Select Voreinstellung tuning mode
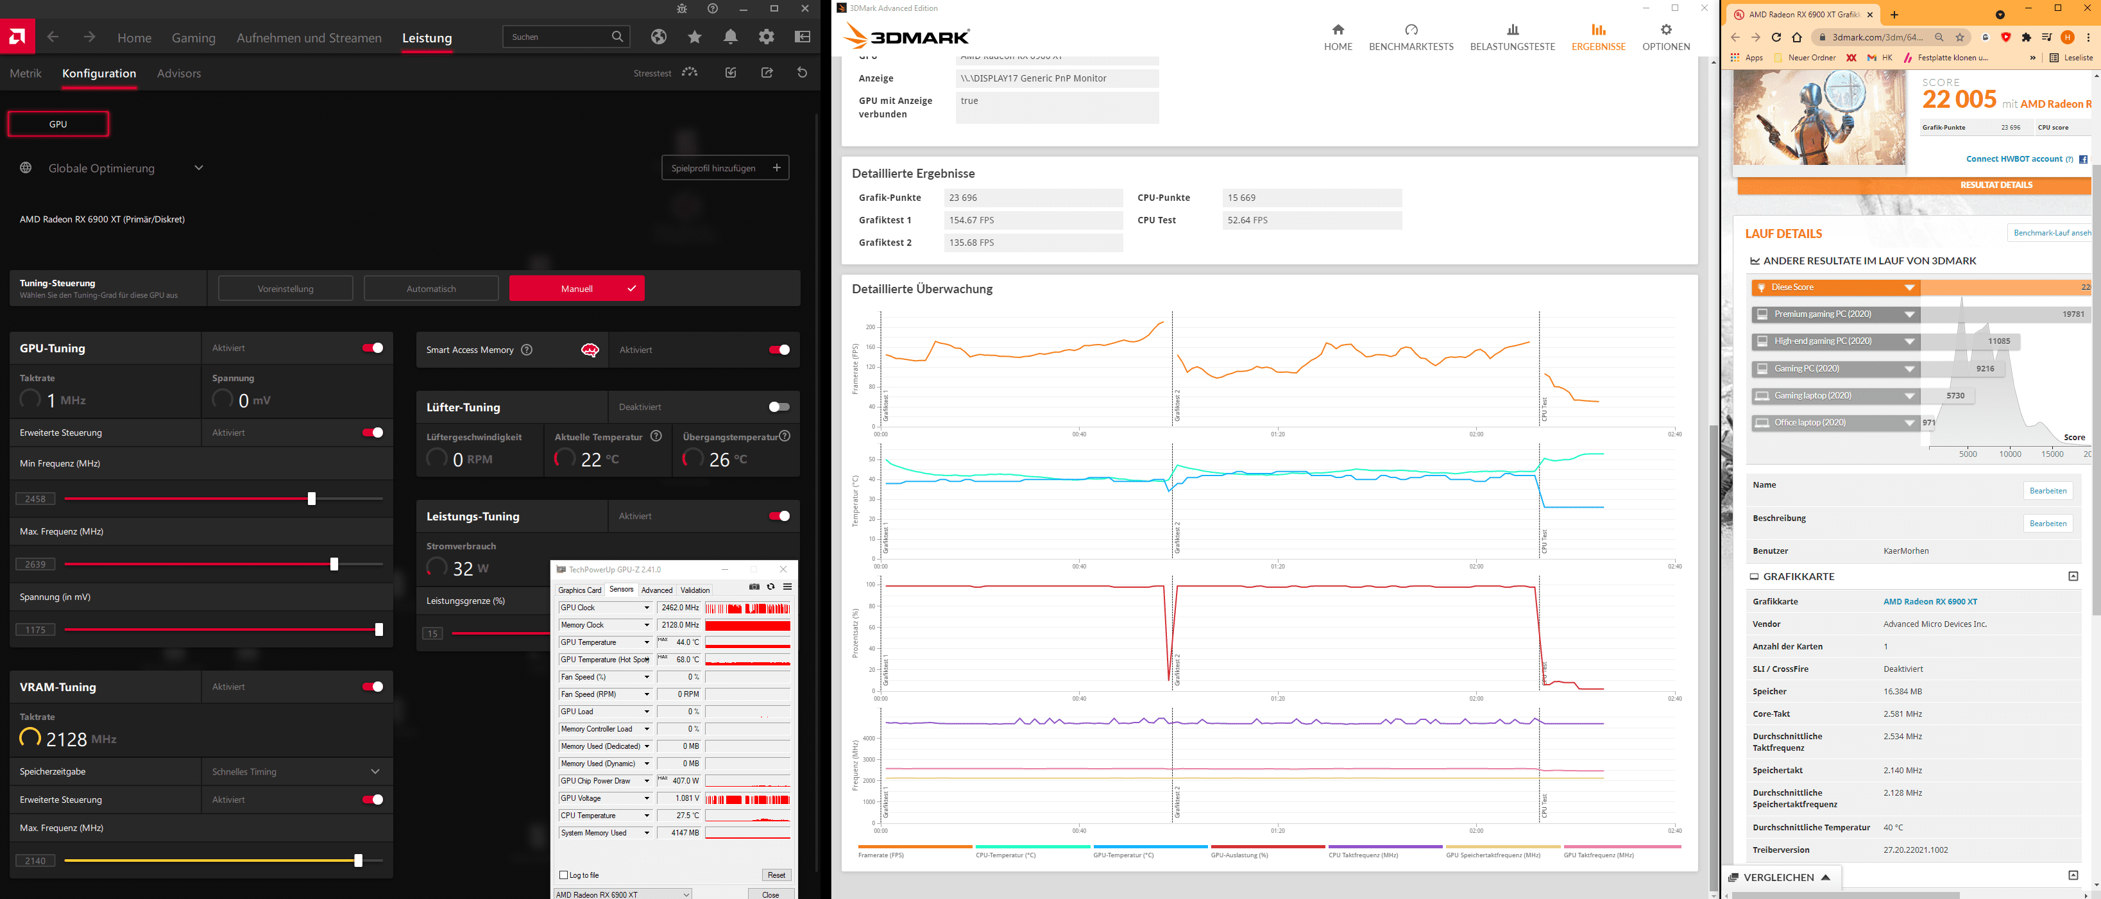2101x899 pixels. coord(285,289)
